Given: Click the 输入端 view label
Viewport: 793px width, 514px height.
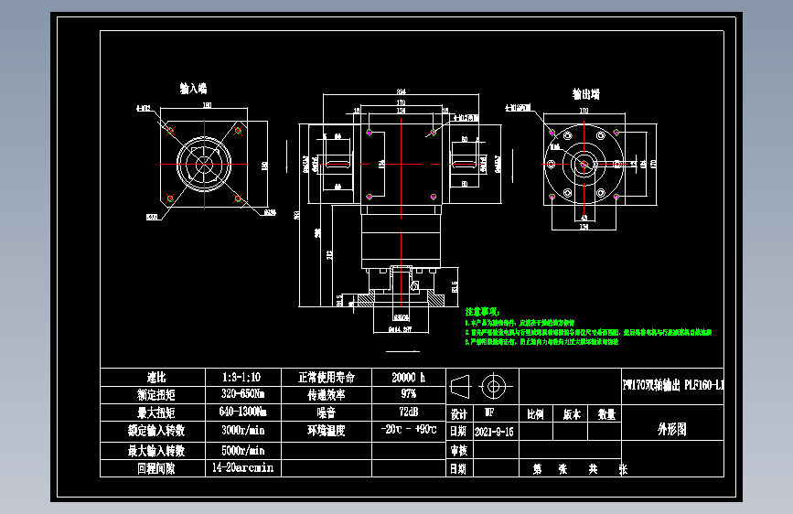Looking at the screenshot, I should pyautogui.click(x=193, y=88).
